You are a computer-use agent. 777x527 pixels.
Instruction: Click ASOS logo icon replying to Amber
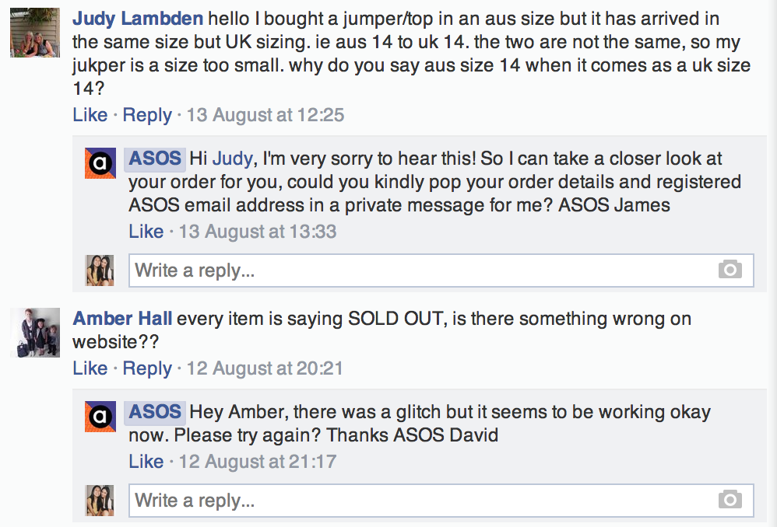tap(100, 417)
